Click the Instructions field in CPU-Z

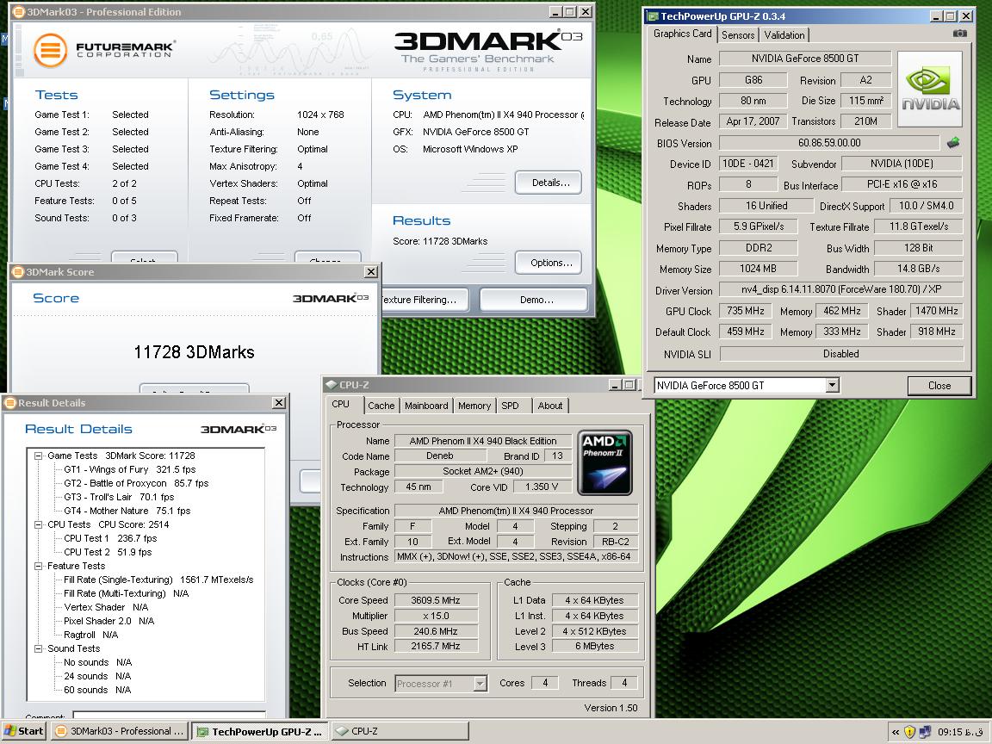pyautogui.click(x=516, y=557)
